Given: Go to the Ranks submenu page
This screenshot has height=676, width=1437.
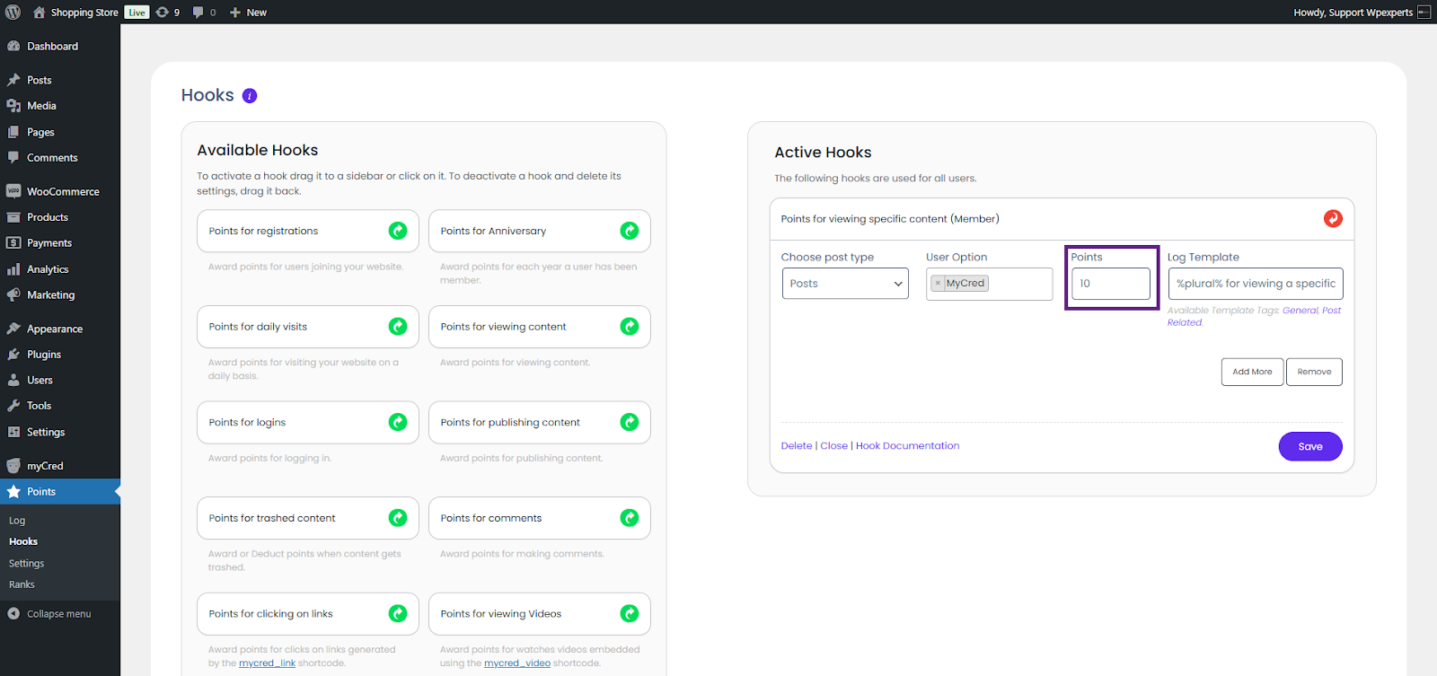Looking at the screenshot, I should click(22, 584).
